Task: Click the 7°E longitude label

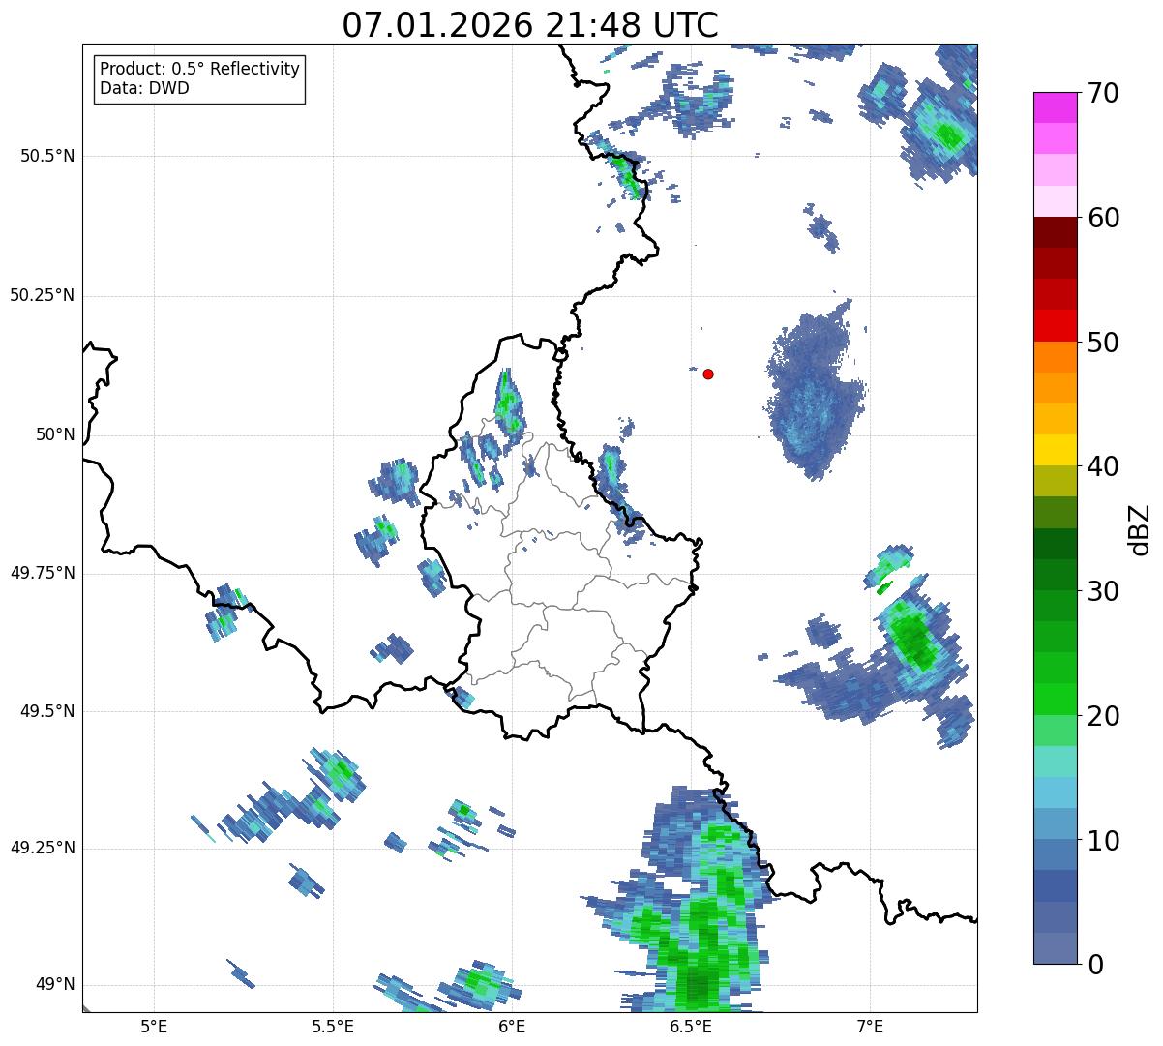Action: pos(870,1026)
